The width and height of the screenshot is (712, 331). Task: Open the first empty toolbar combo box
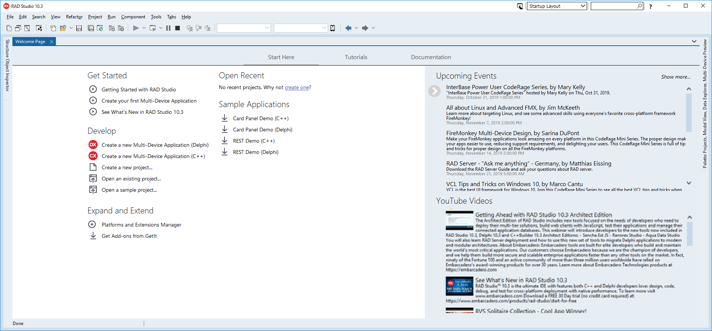(x=244, y=28)
